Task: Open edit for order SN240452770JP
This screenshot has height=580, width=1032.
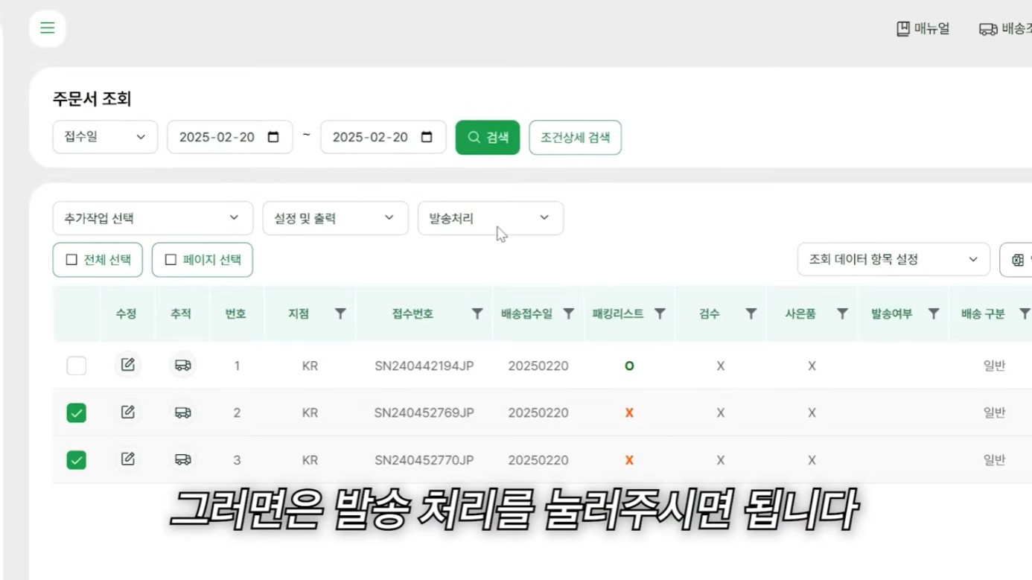Action: [127, 459]
